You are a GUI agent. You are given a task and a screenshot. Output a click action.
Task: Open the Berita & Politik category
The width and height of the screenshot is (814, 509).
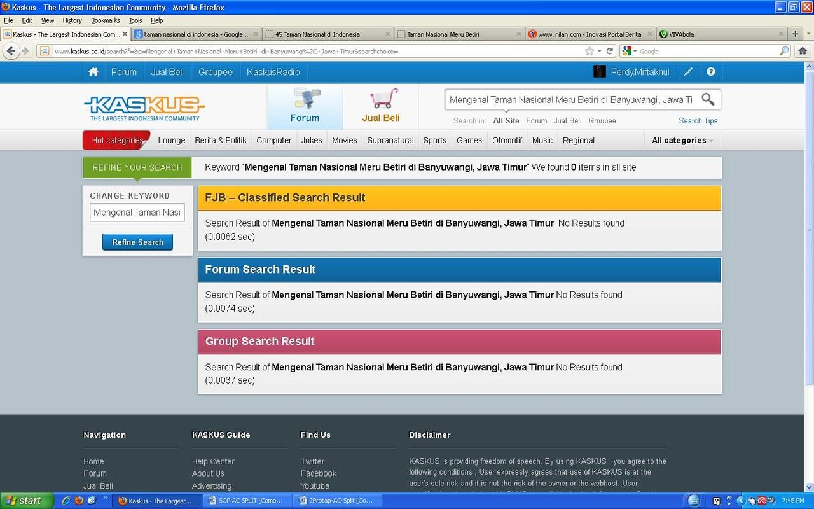pyautogui.click(x=221, y=140)
